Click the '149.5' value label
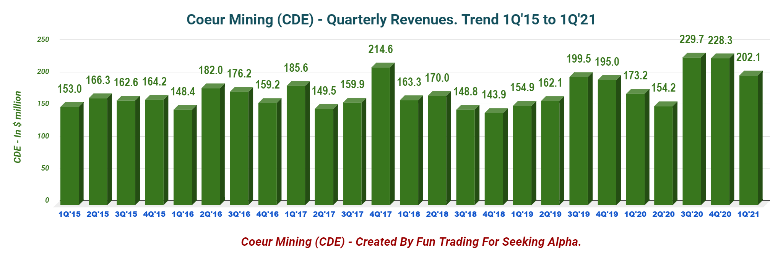Viewport: 783px width, 261px height. point(324,91)
